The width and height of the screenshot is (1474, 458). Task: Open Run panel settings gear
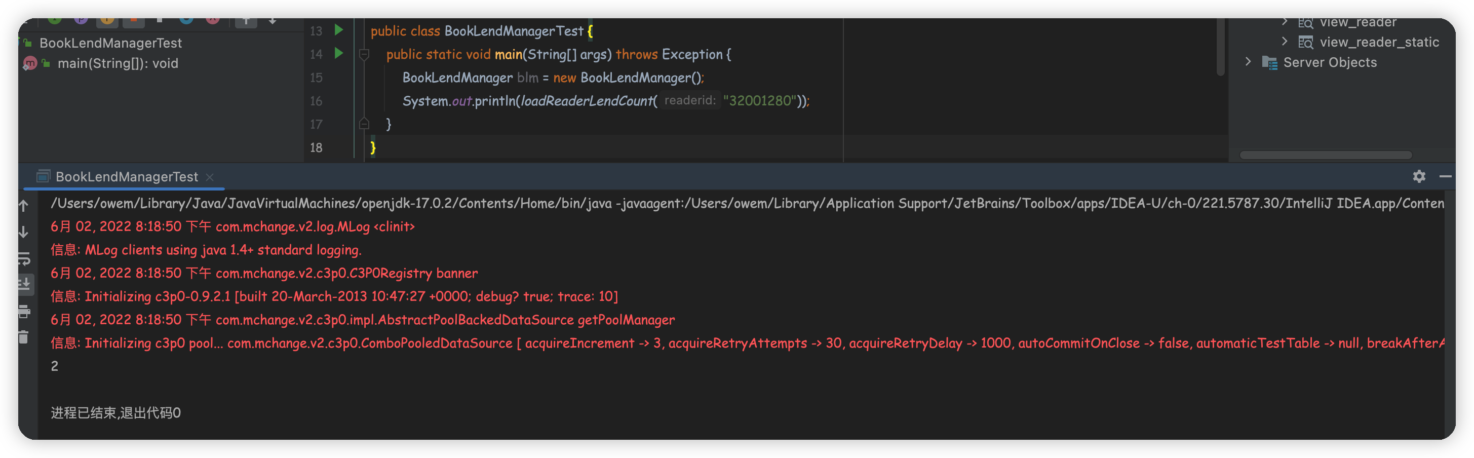(x=1418, y=176)
